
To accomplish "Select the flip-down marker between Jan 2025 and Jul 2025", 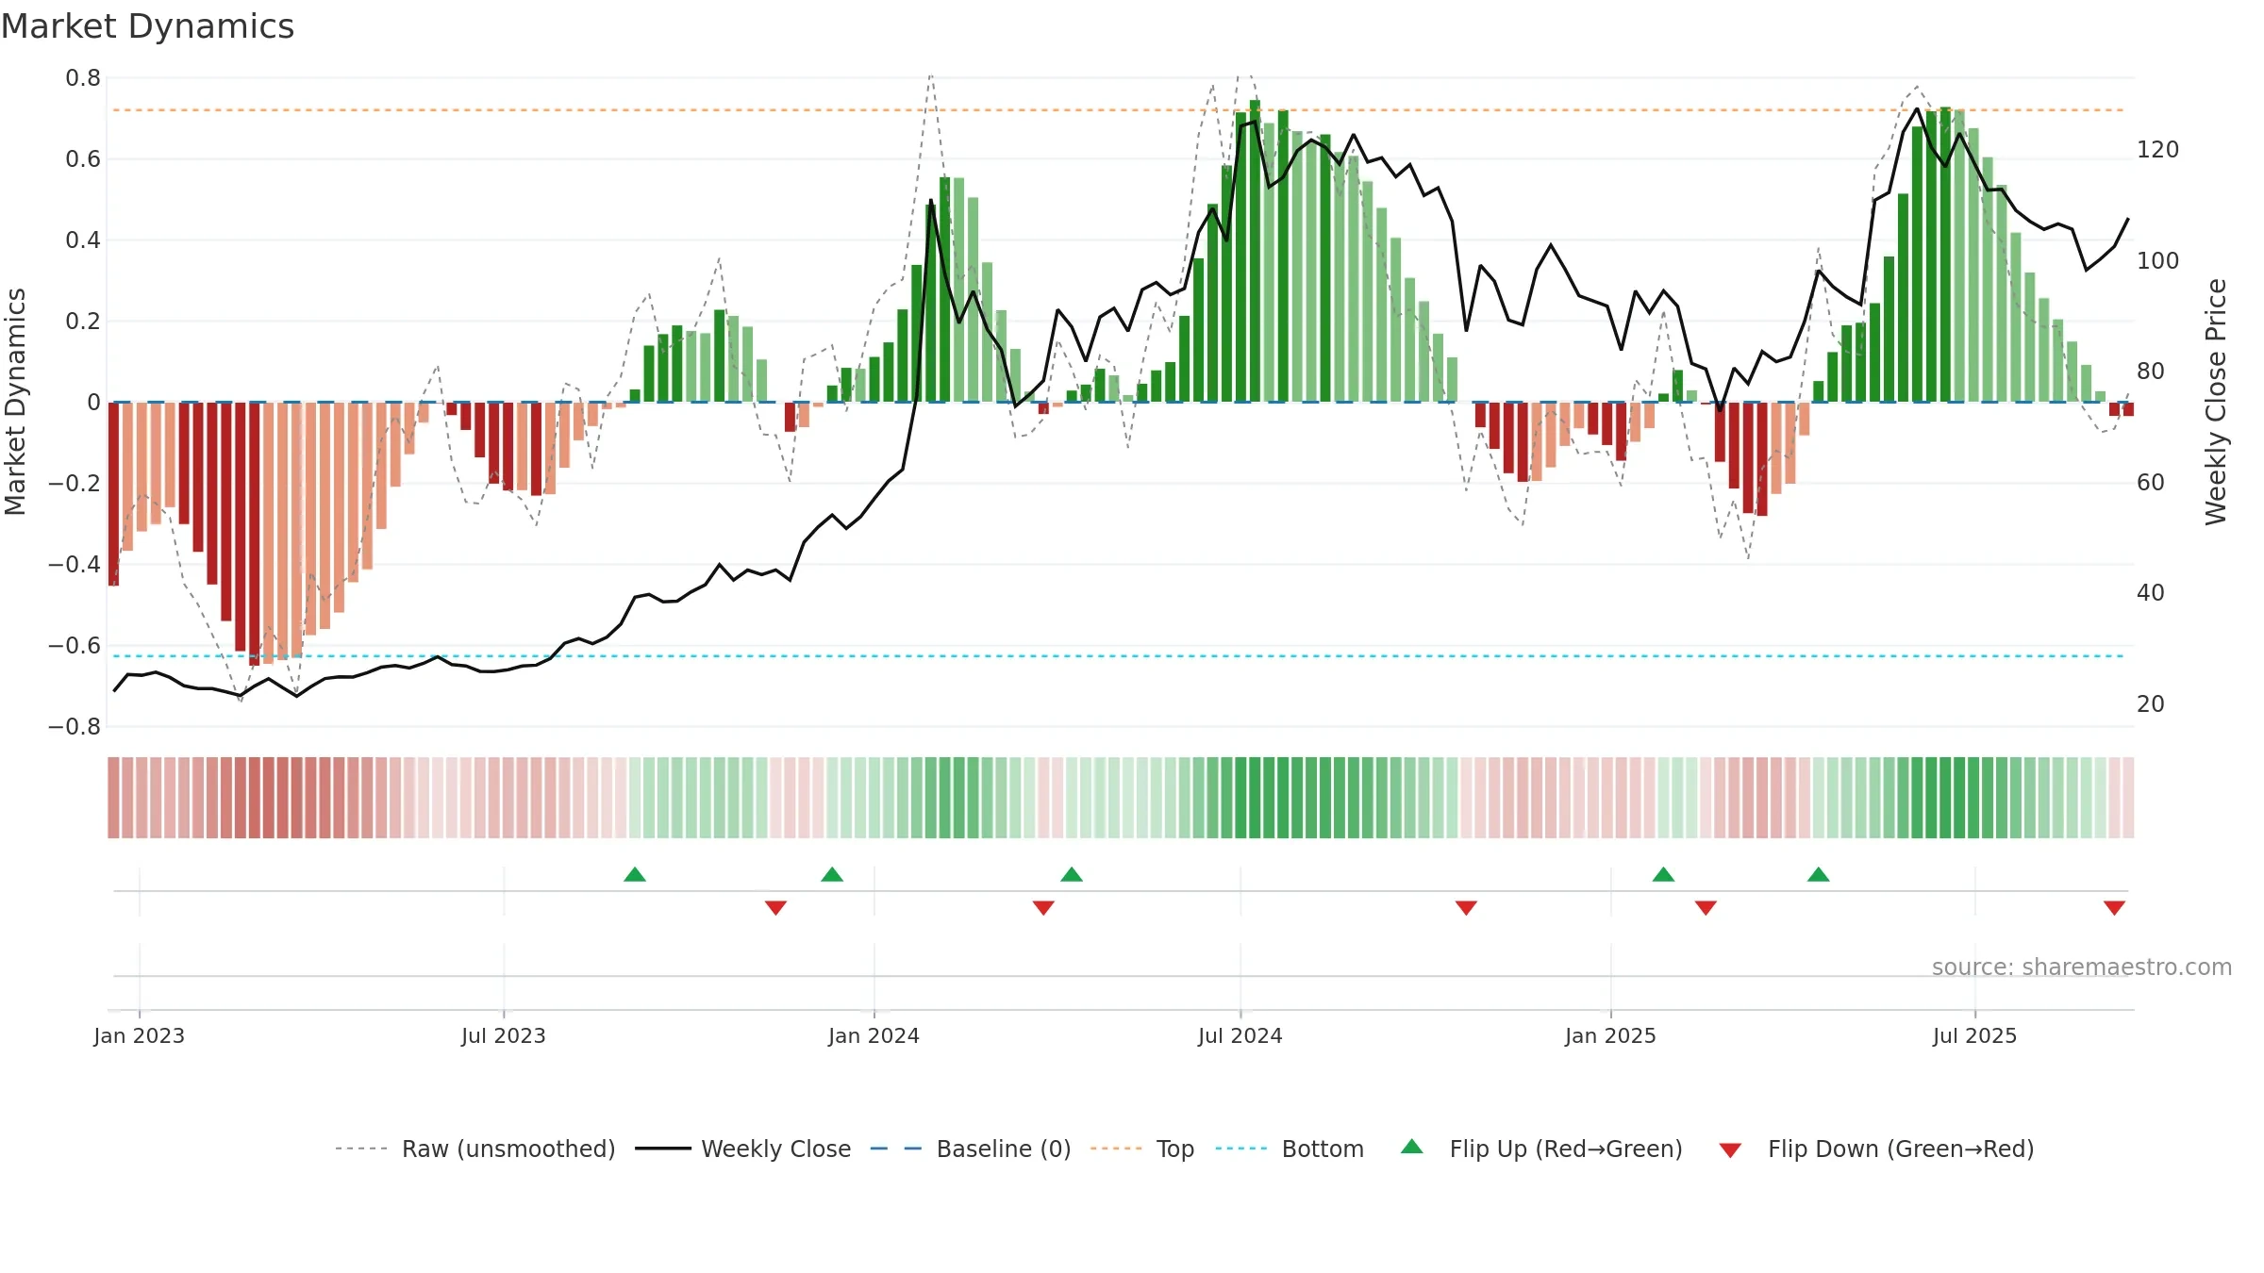I will (1706, 908).
